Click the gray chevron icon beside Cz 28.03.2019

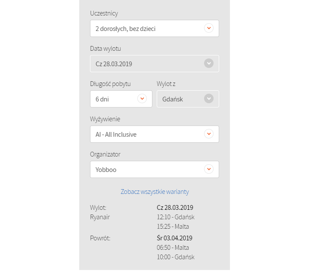(x=208, y=64)
